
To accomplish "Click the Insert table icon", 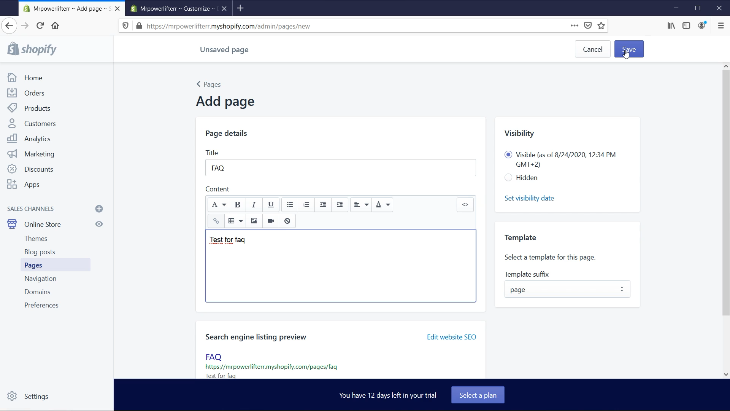I will point(231,221).
